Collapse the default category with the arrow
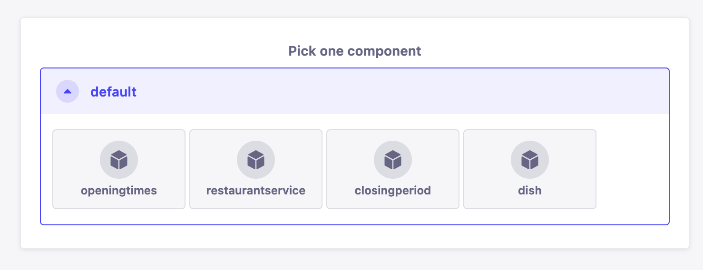The width and height of the screenshot is (703, 270). click(x=68, y=91)
